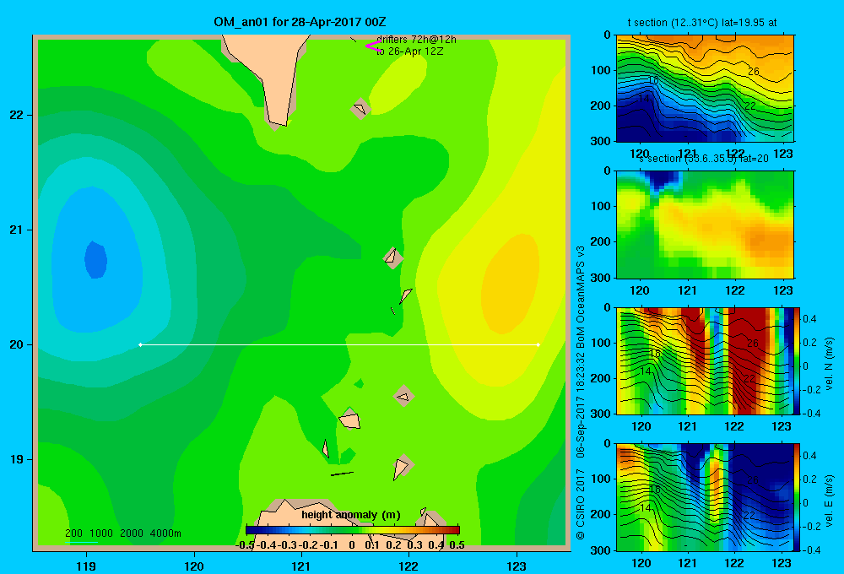844x574 pixels.
Task: Click longitude tick 122 on main map axis
Action: click(x=408, y=566)
